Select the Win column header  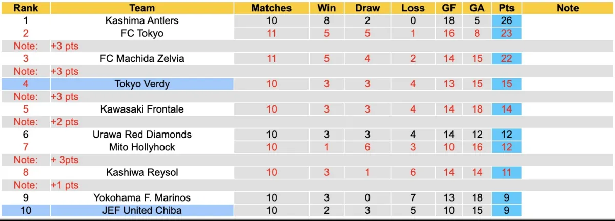click(x=327, y=8)
